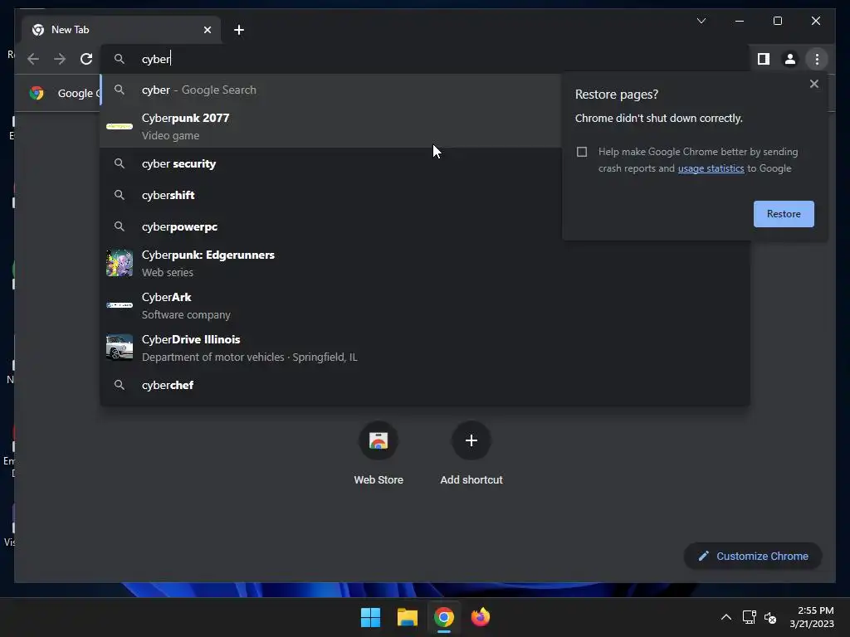Show hidden system tray icons
The height and width of the screenshot is (637, 850).
[x=725, y=617]
